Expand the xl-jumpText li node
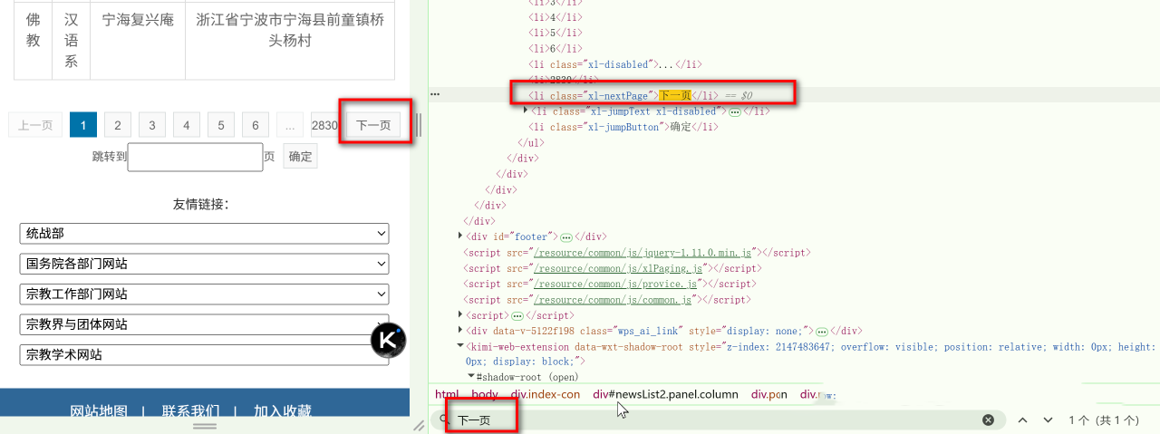The image size is (1160, 434). (527, 111)
